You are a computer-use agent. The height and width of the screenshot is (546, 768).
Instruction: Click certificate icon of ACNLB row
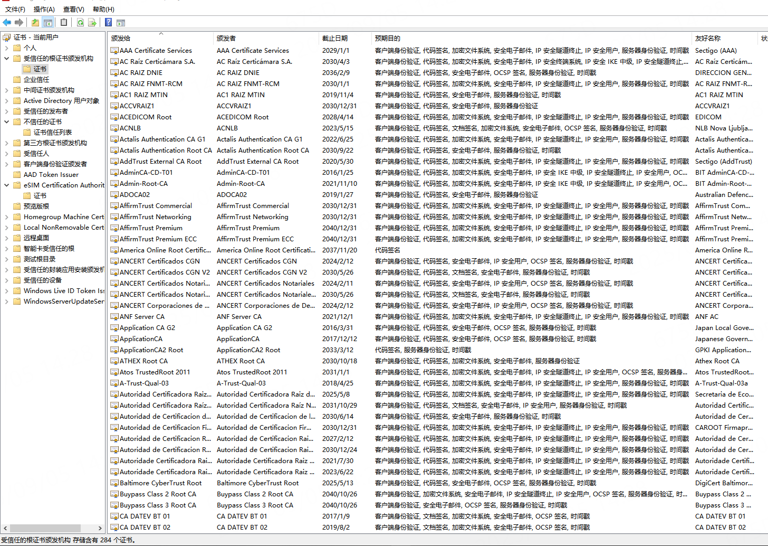(114, 128)
